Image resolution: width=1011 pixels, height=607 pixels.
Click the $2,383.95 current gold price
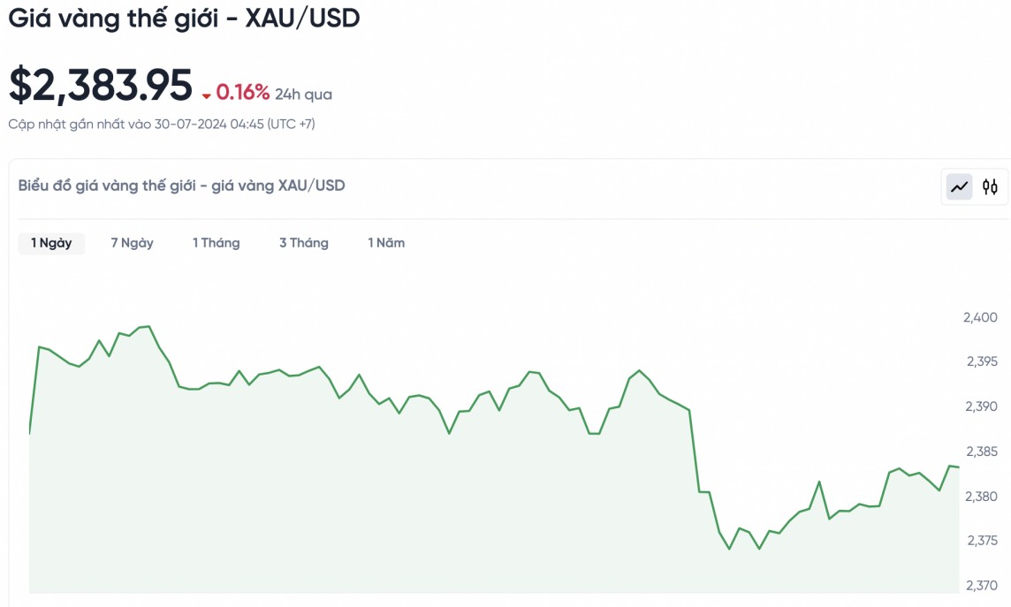[x=101, y=87]
